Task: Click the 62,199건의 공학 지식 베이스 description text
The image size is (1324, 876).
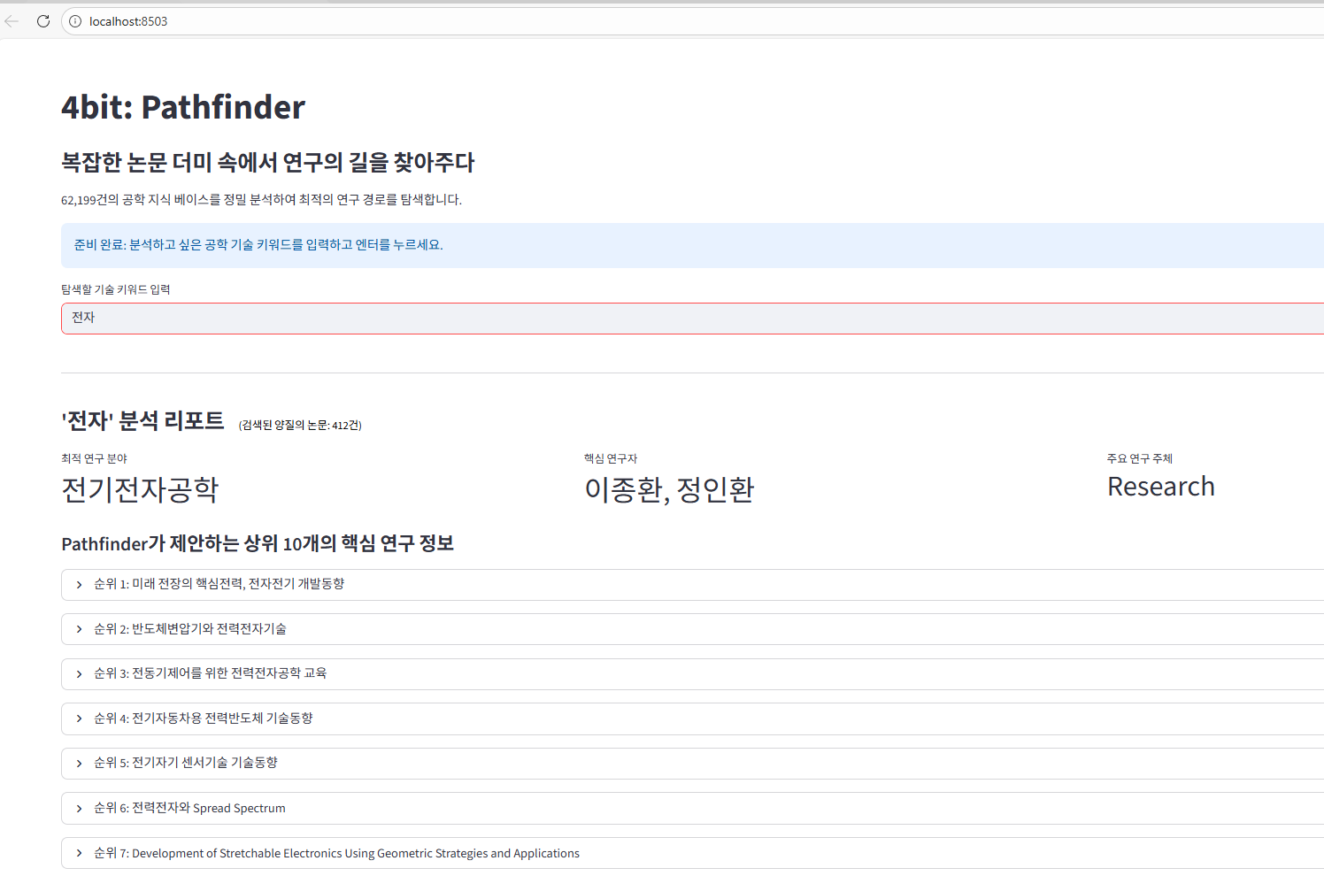Action: [261, 200]
